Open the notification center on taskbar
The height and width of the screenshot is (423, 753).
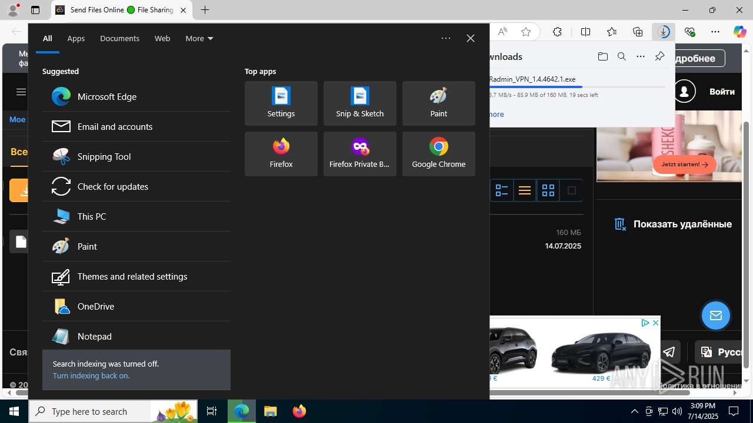pos(734,411)
